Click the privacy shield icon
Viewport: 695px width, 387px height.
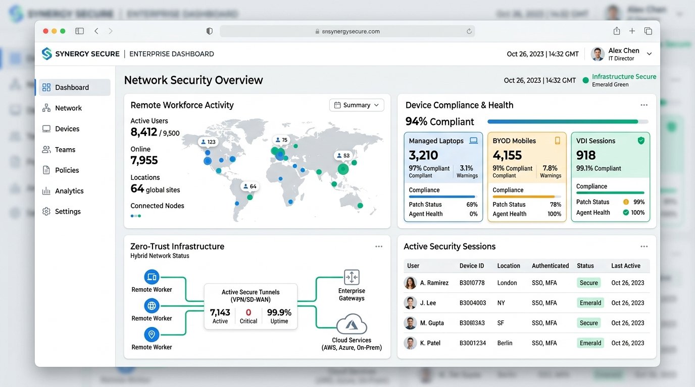tap(210, 31)
